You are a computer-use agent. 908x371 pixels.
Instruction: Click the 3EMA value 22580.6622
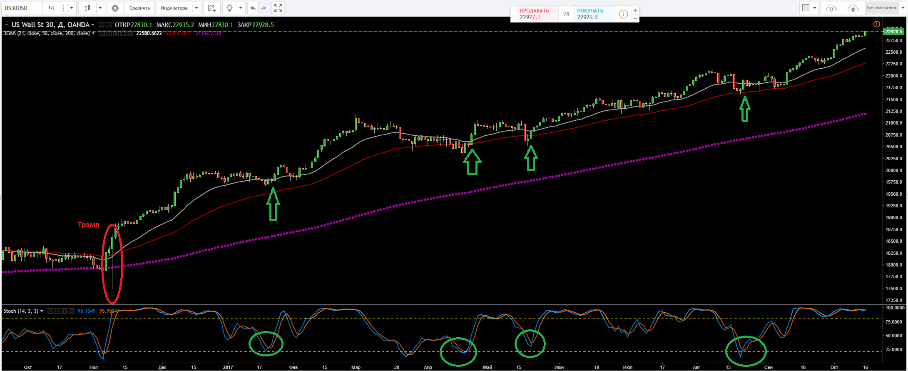tap(149, 33)
